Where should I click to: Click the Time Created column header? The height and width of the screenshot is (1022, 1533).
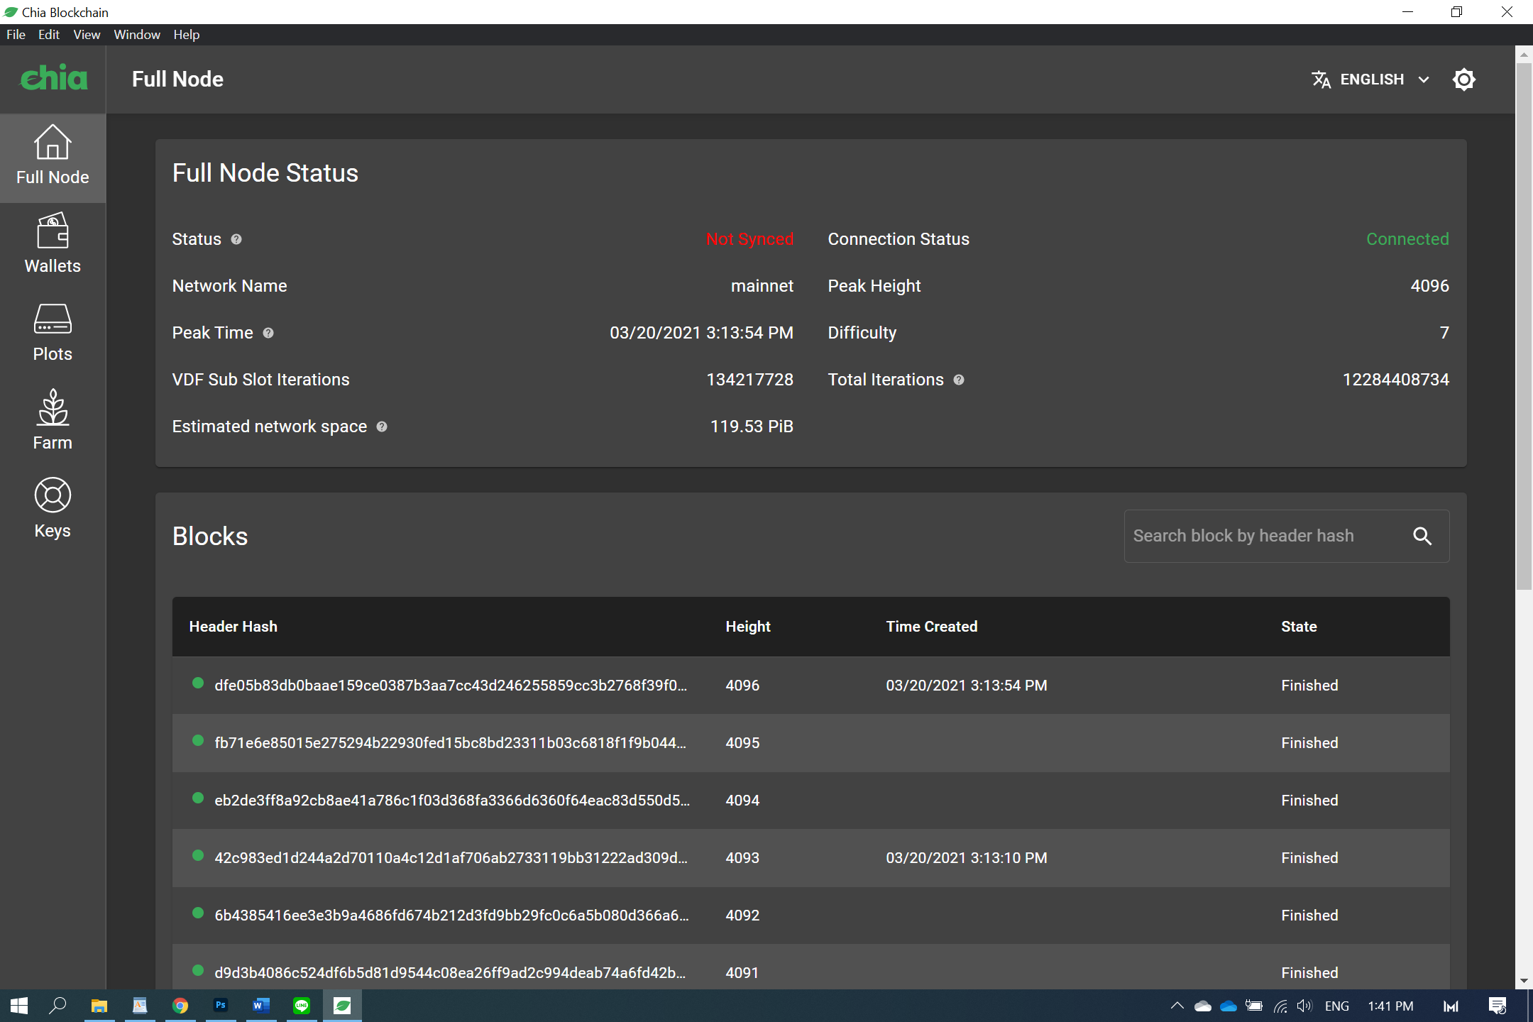(932, 627)
